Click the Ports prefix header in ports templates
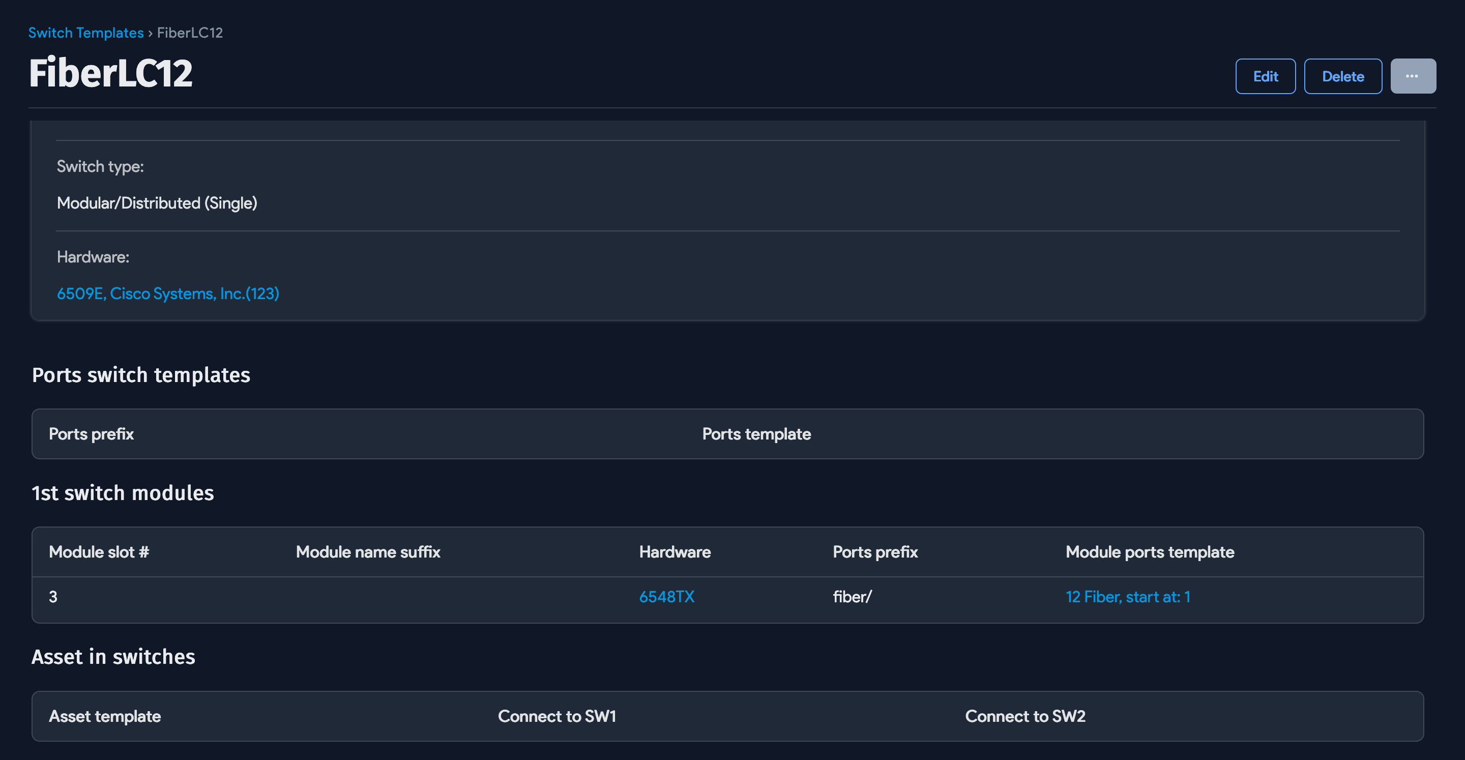 [91, 434]
